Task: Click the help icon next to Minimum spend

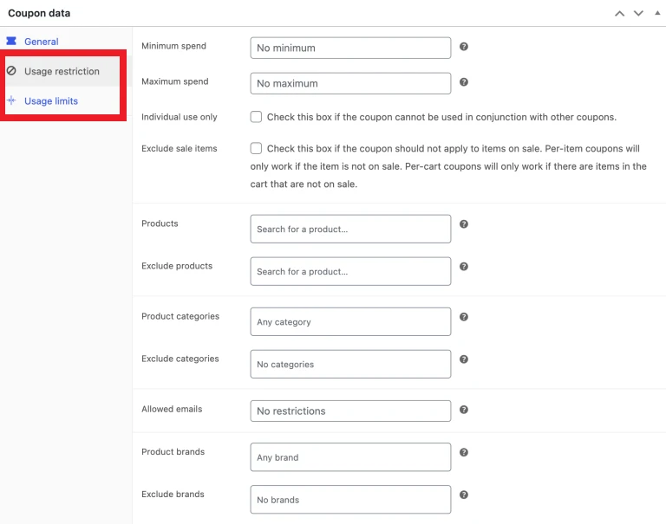Action: pos(464,47)
